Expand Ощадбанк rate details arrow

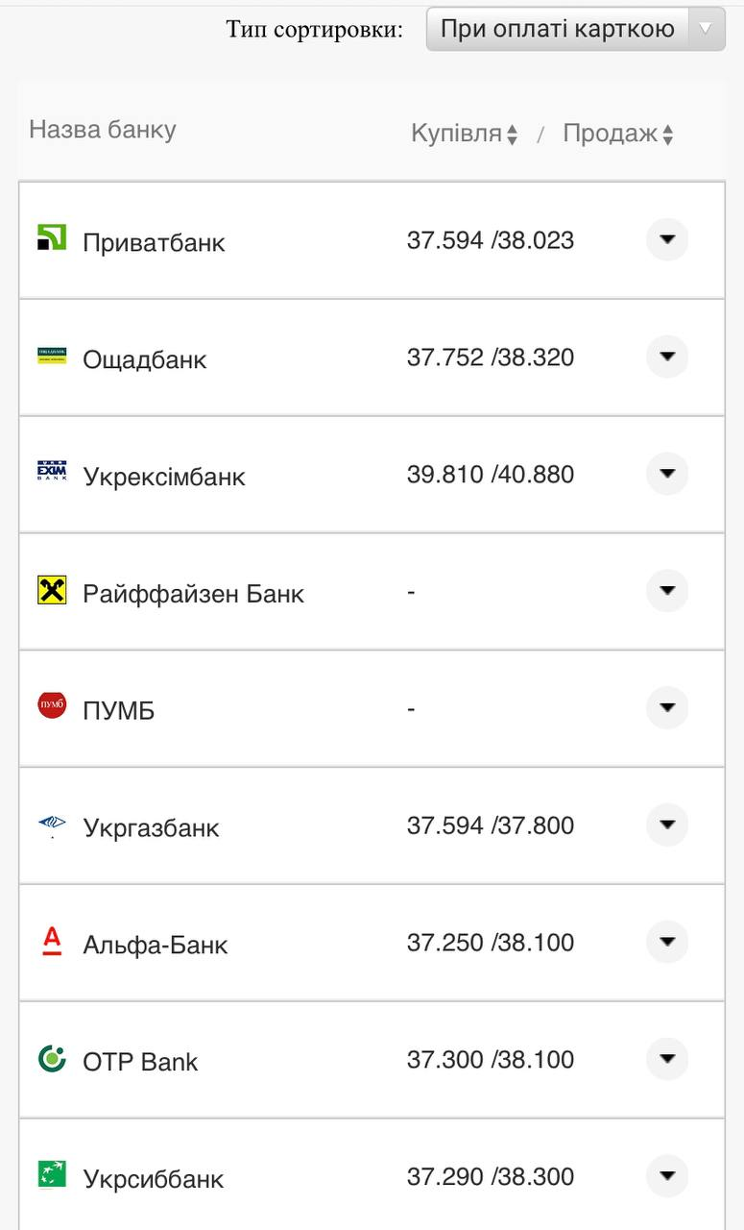click(667, 357)
